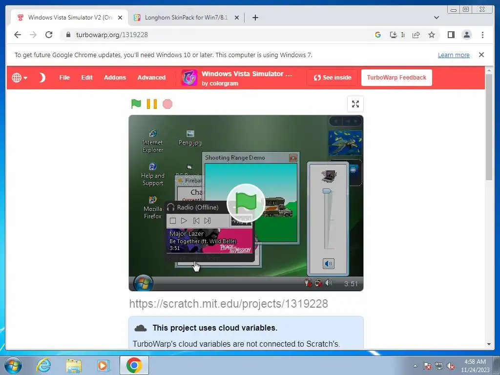Viewport: 500px width, 375px height.
Task: Open the Chrome three-dot menu
Action: click(x=482, y=35)
